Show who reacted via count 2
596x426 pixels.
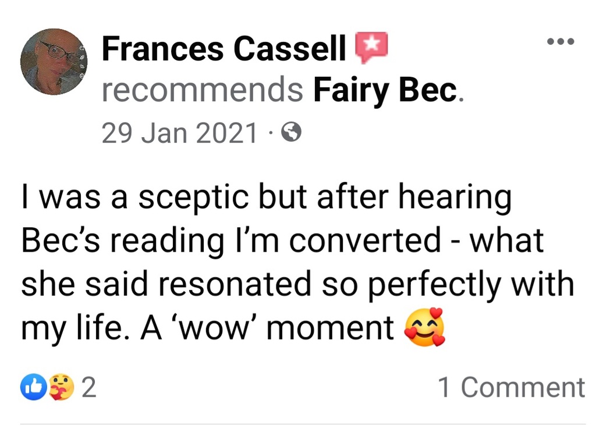(x=88, y=388)
